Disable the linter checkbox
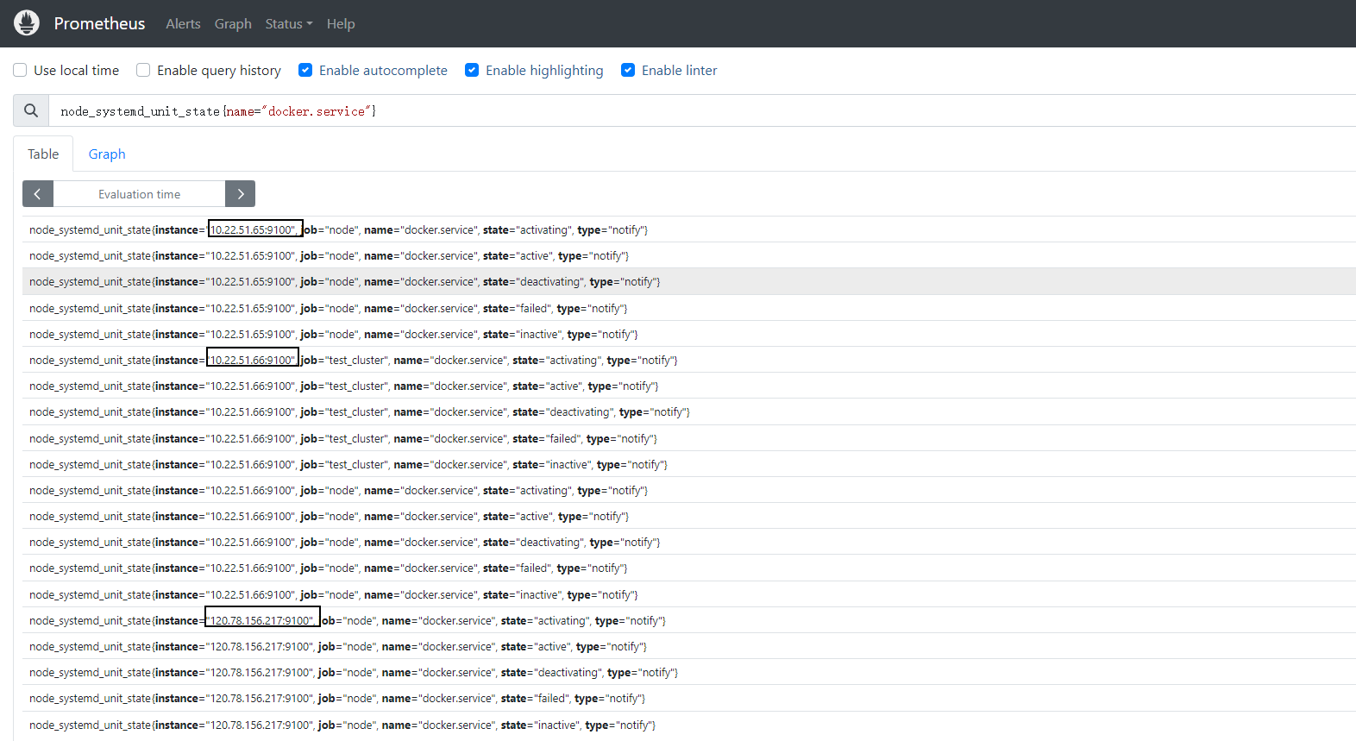The height and width of the screenshot is (741, 1356). [x=628, y=70]
